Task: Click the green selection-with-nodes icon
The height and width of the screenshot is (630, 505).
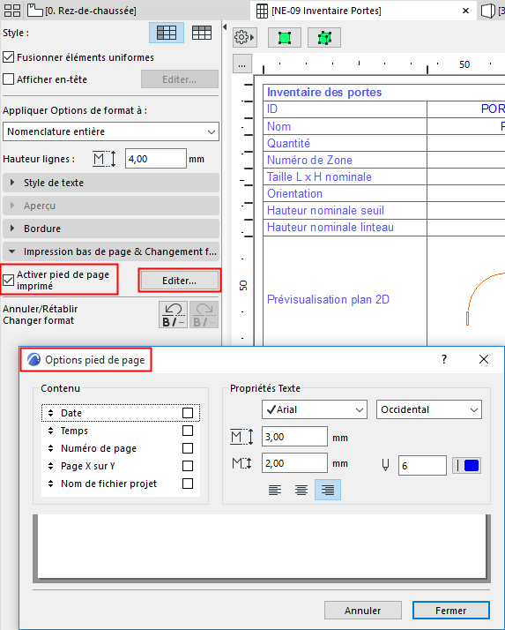Action: [x=324, y=38]
